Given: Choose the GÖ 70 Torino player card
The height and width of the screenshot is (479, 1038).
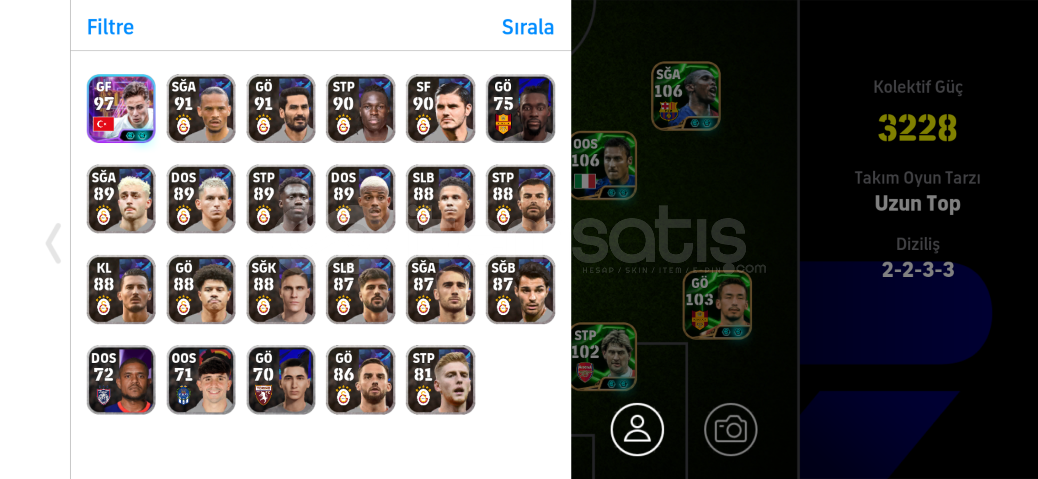Looking at the screenshot, I should pos(281,380).
